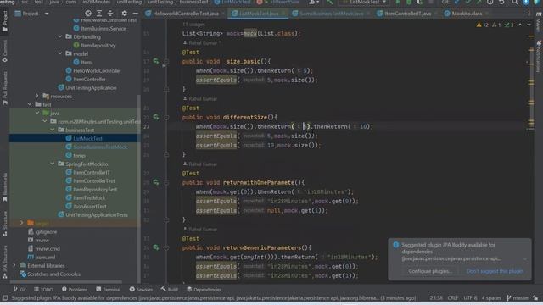Click Expand All icon in Project panel
The width and height of the screenshot is (543, 305).
coord(99,14)
